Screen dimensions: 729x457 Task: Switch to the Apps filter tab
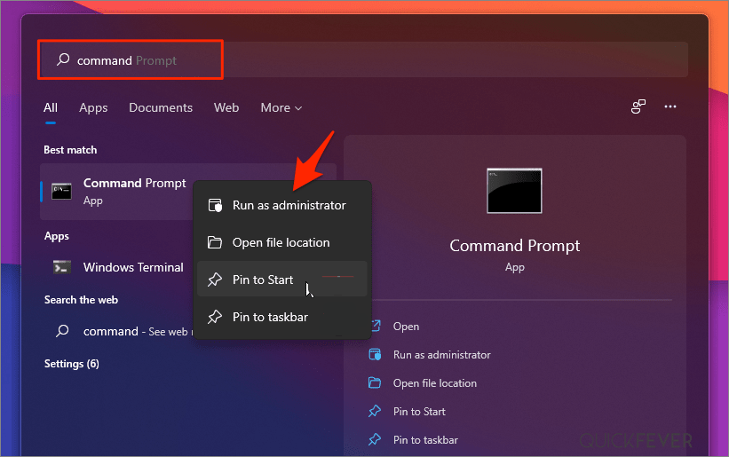click(93, 107)
